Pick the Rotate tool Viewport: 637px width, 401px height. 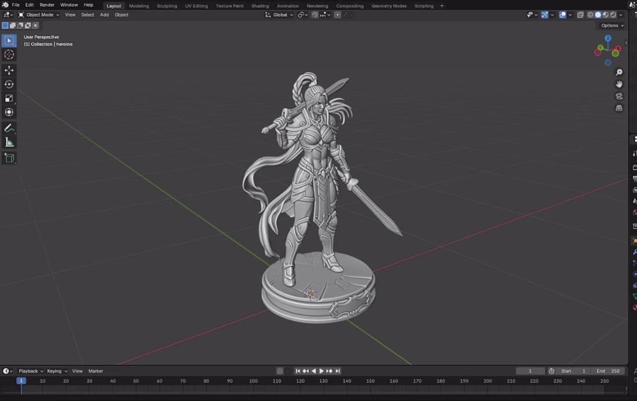[9, 84]
